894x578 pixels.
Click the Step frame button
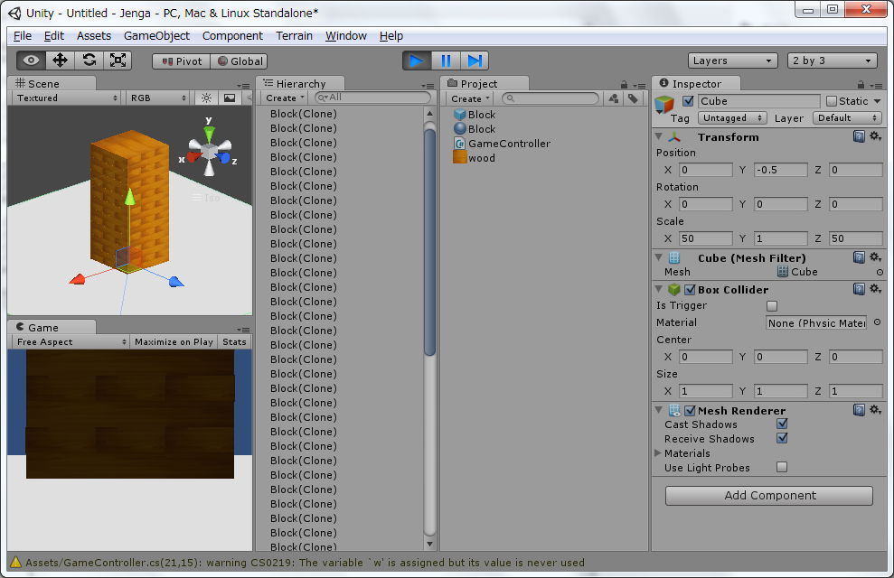[x=475, y=61]
